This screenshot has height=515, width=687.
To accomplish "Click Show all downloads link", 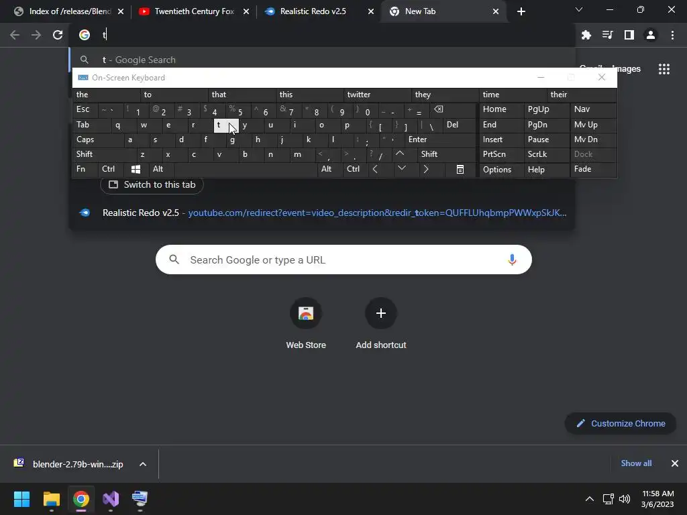I will (636, 463).
